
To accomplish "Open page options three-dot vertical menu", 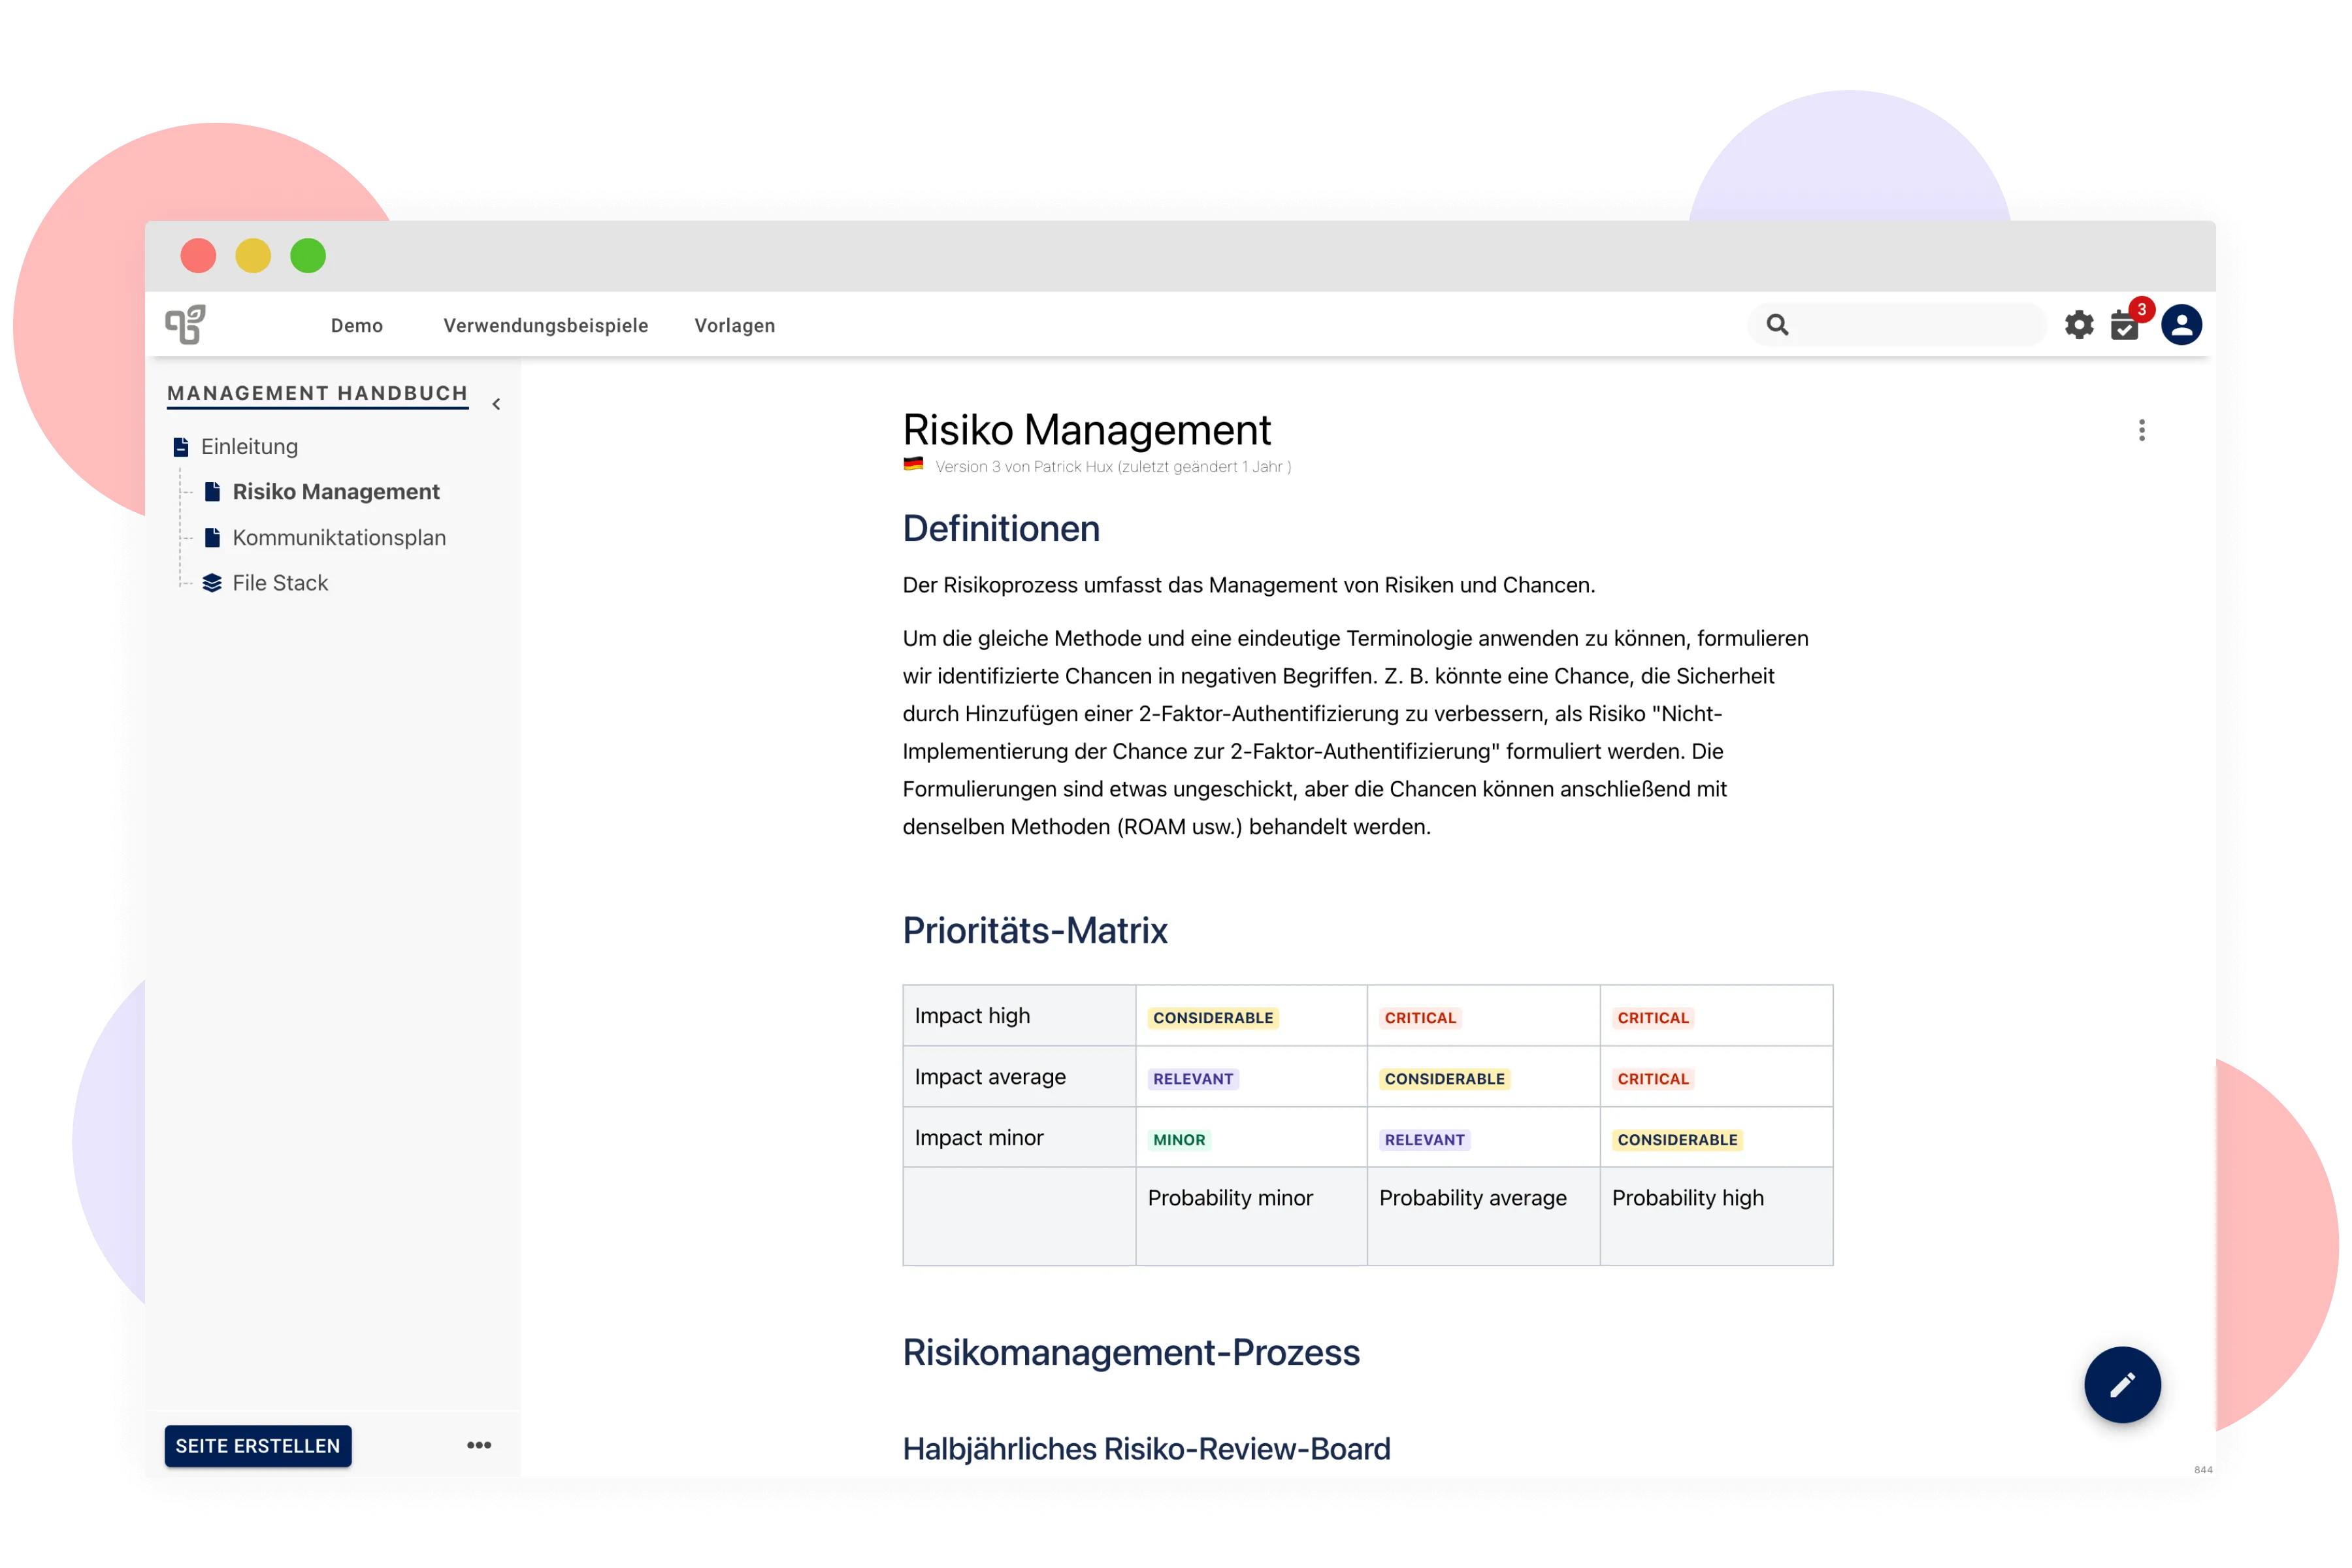I will 2141,430.
